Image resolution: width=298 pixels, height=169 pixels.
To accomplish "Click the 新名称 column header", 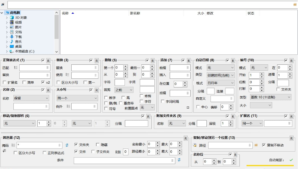I will pos(135,13).
